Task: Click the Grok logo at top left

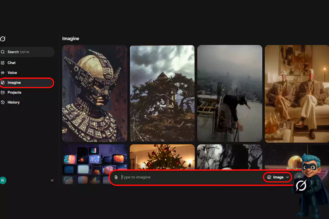Action: (x=3, y=39)
